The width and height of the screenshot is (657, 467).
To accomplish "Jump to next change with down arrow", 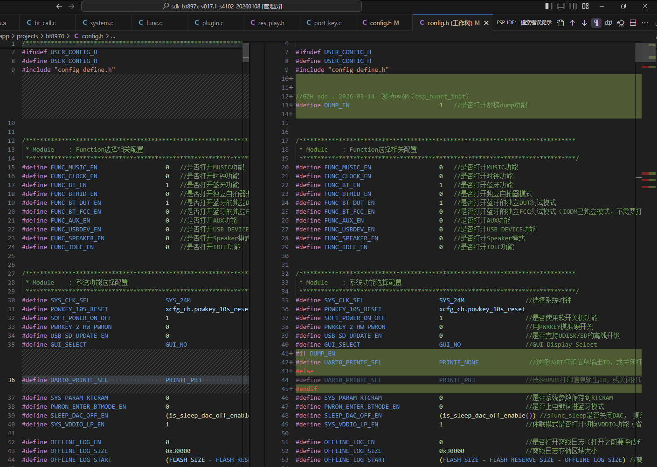I will tap(584, 23).
